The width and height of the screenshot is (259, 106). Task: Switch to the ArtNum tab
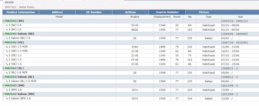[x=131, y=12]
